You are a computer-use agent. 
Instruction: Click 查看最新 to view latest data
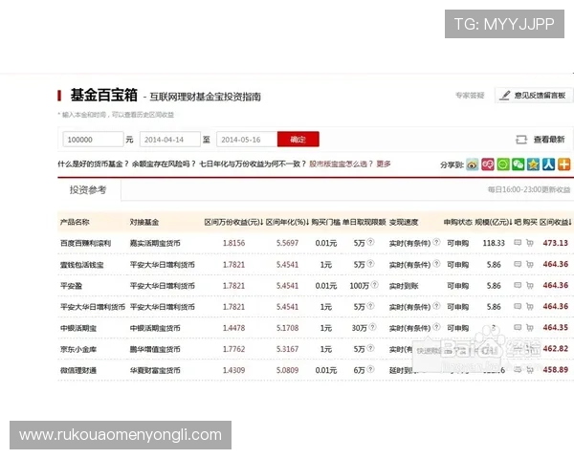(x=549, y=140)
